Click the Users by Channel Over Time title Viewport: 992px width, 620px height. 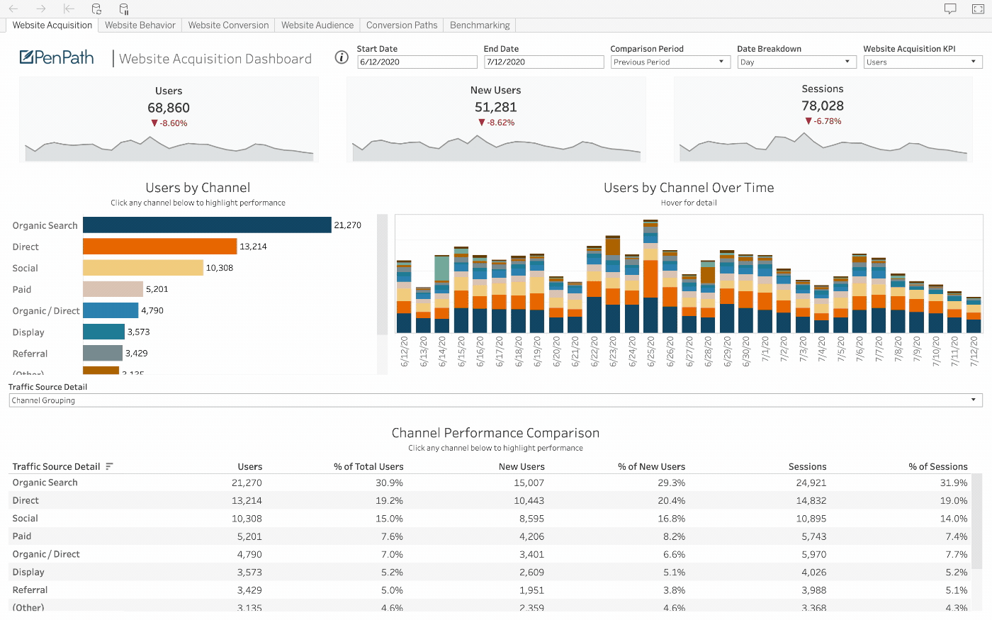click(689, 188)
